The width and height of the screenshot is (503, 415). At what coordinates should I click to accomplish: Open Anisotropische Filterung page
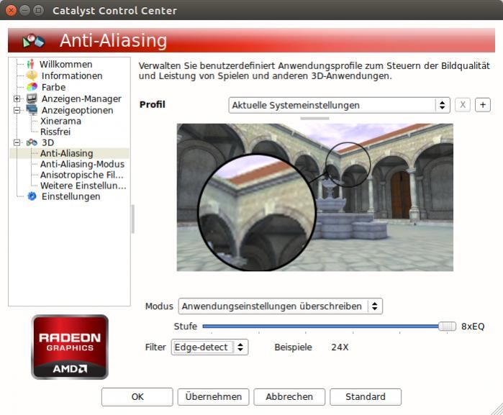[81, 175]
